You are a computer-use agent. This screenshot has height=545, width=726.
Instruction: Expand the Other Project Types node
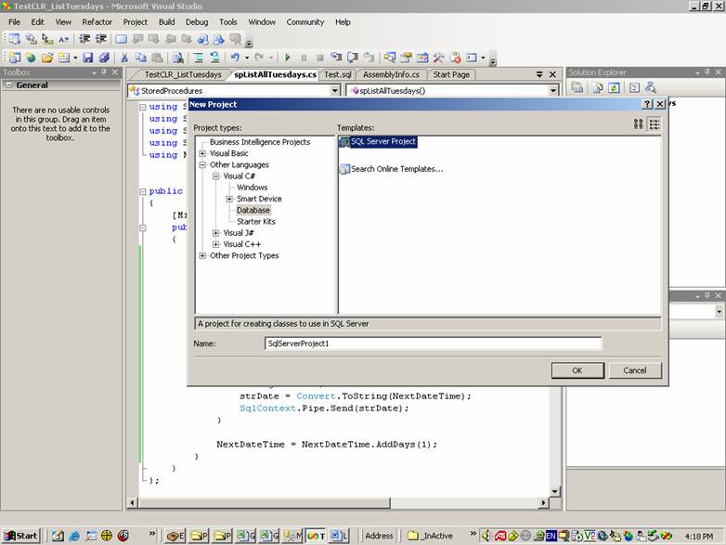[202, 255]
